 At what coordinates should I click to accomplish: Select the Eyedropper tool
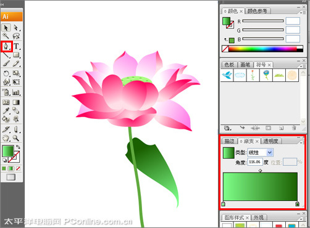pyautogui.click(x=6, y=111)
